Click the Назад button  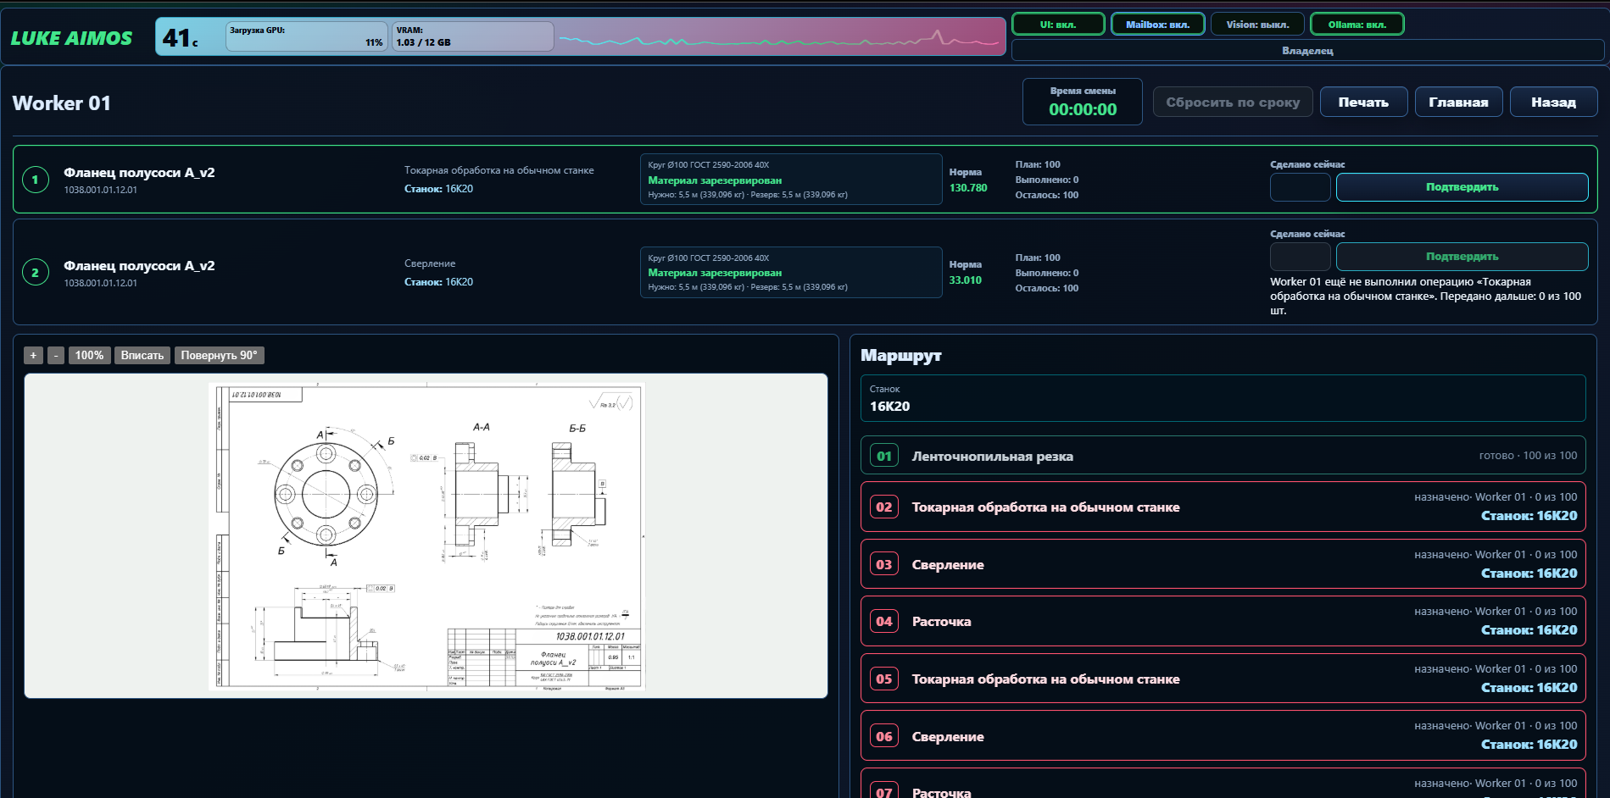click(x=1553, y=102)
